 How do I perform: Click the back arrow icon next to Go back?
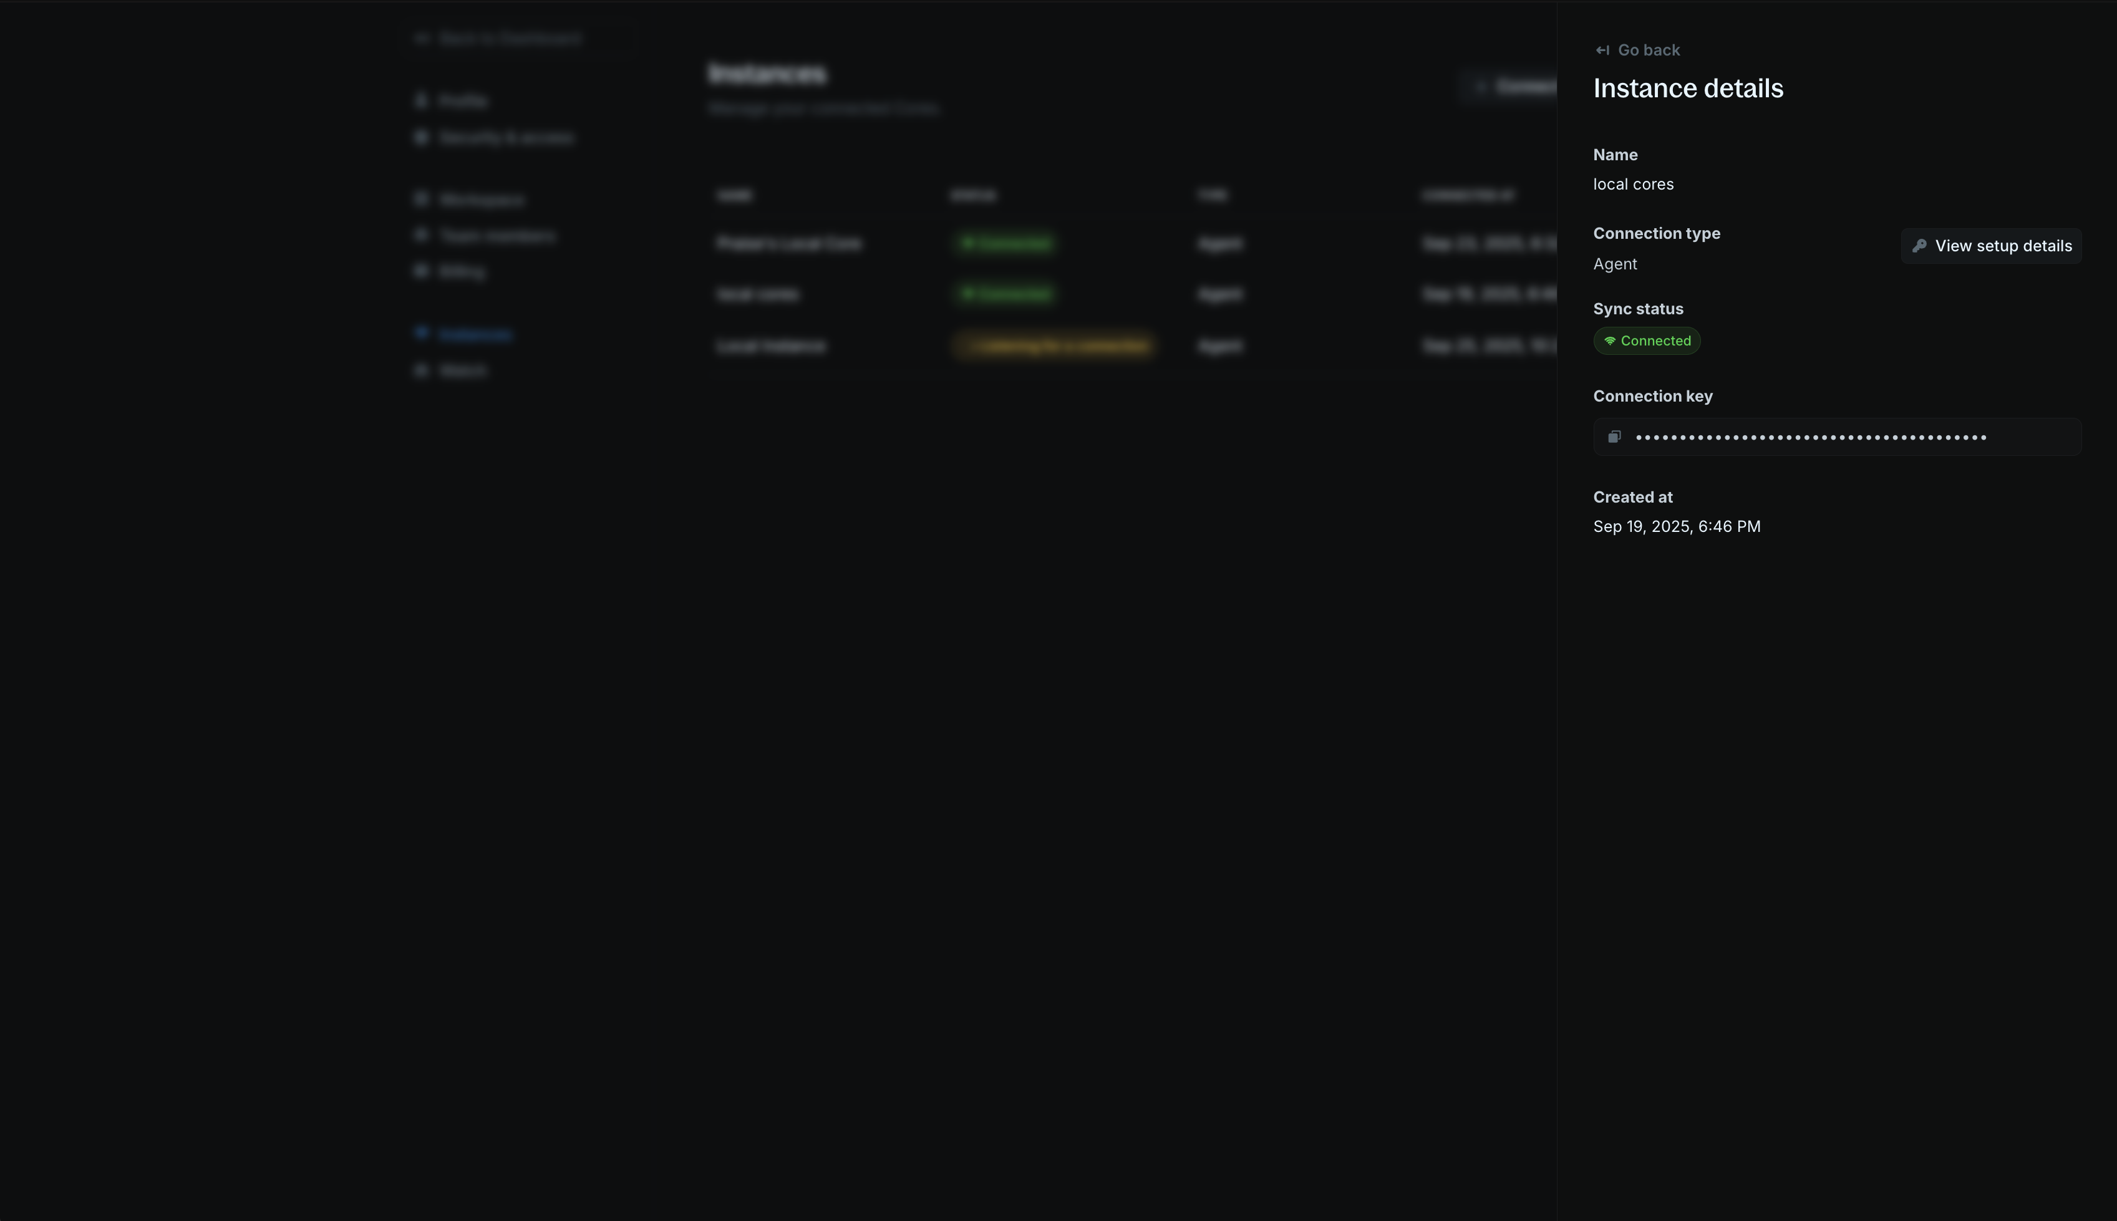click(1603, 49)
